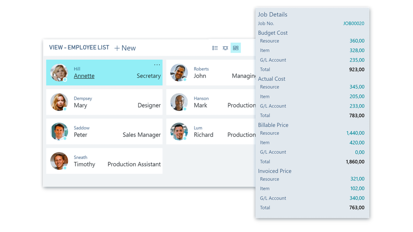
Task: Click the Invoiced Price section heading
Action: pos(275,171)
